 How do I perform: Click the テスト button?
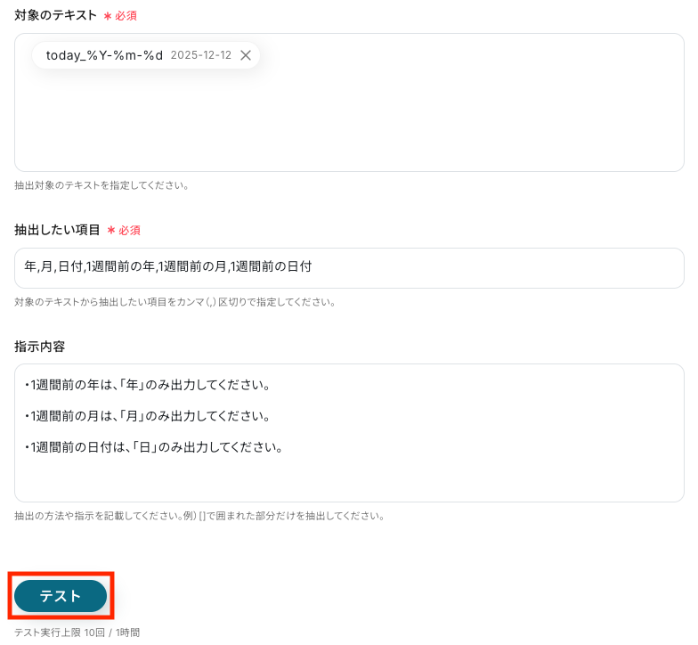(61, 595)
